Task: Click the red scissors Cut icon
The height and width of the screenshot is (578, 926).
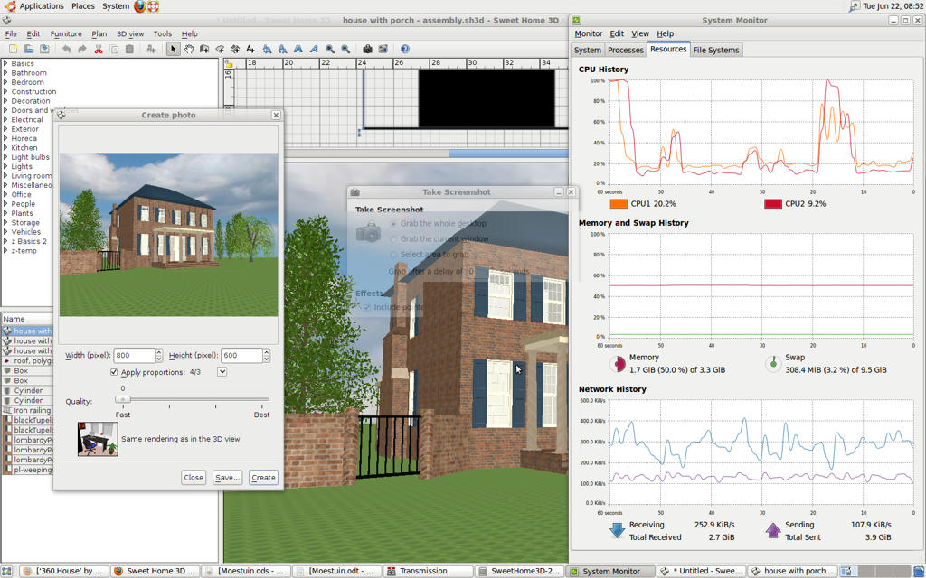Action: pos(99,49)
